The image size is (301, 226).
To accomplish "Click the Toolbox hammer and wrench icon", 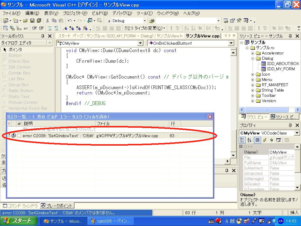I will (239, 21).
